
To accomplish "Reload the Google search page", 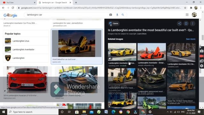I will [x=13, y=8].
